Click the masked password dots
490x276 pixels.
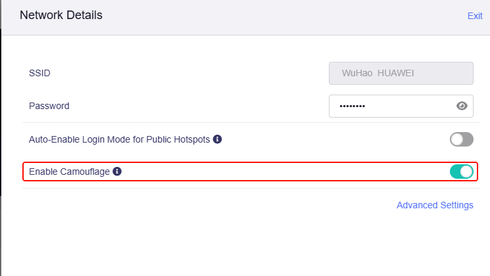pyautogui.click(x=352, y=106)
